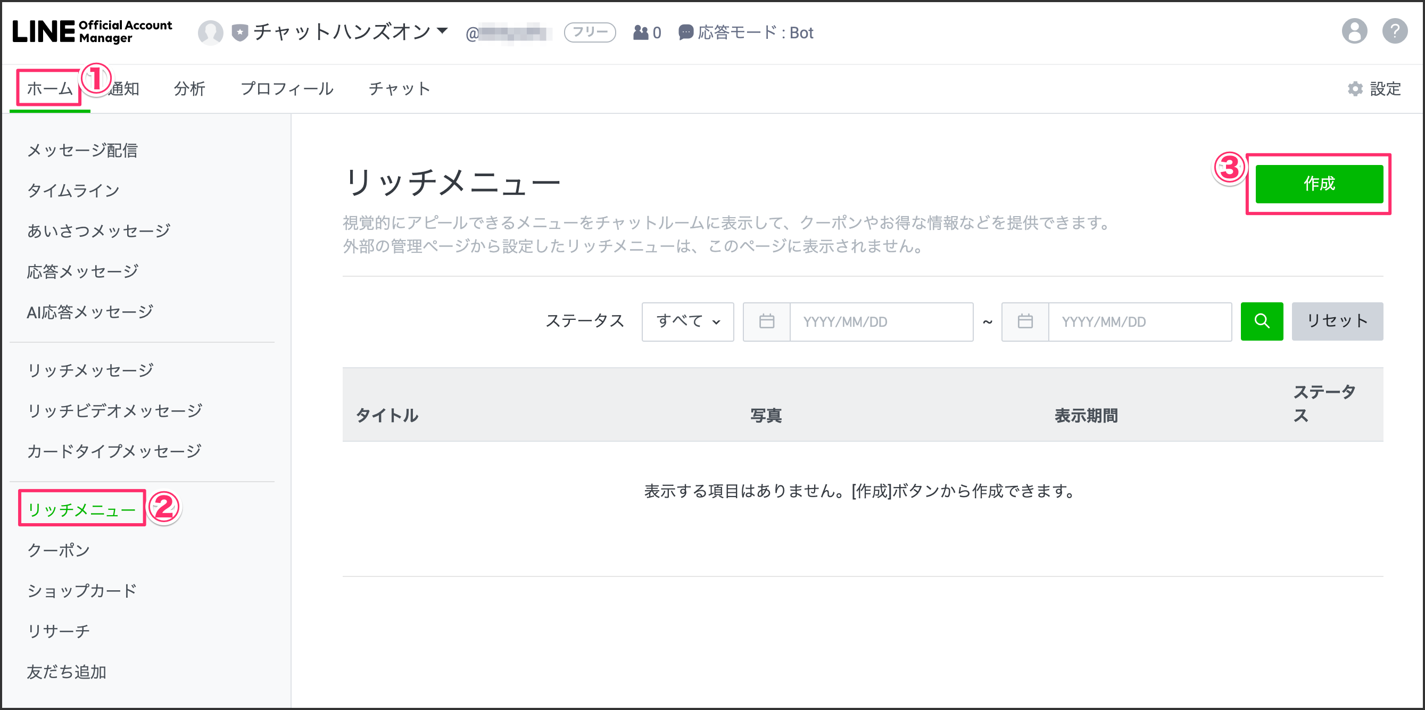Switch to the 分析 tab
Screen dimensions: 1425x710
pos(189,88)
